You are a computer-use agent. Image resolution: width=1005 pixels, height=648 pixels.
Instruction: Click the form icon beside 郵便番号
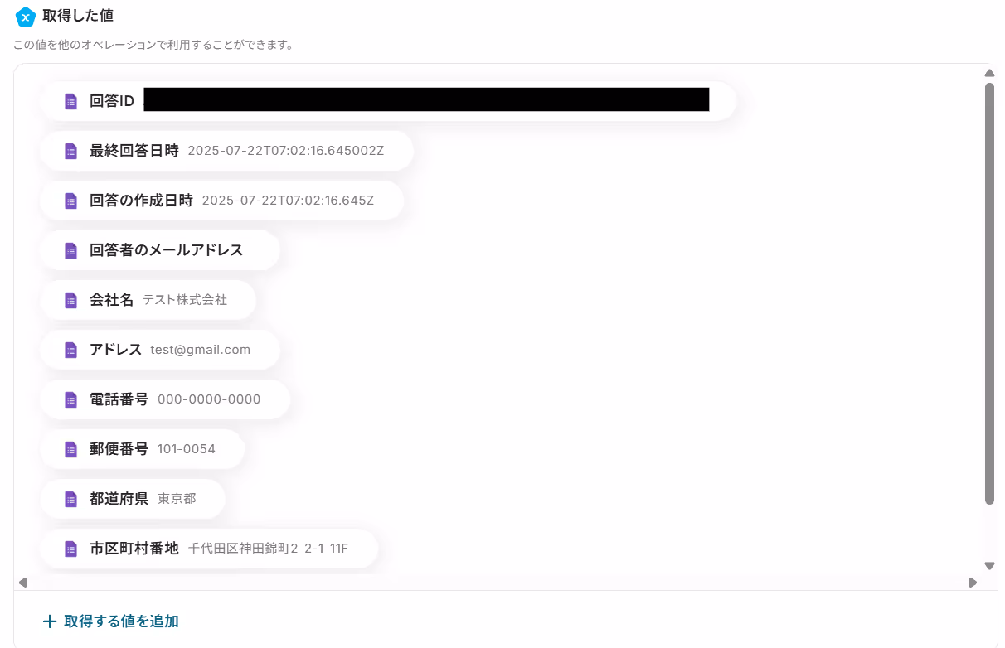pos(71,449)
